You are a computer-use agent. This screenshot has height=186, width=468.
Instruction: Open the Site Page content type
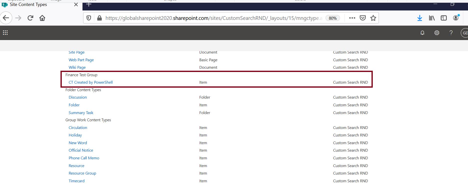(x=76, y=52)
